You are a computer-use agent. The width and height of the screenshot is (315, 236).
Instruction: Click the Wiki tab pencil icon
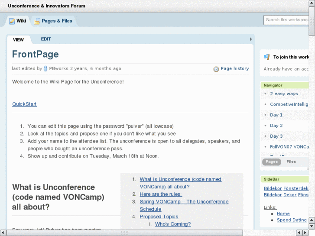[x=12, y=21]
